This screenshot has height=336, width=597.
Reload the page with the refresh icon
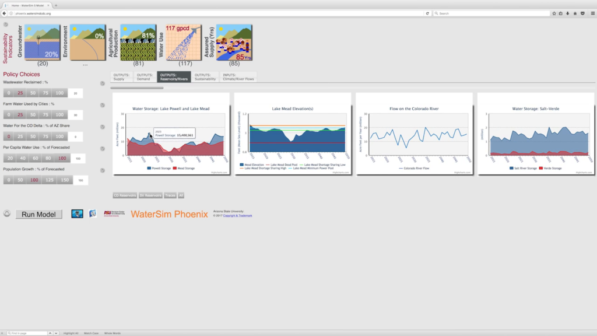coord(427,13)
